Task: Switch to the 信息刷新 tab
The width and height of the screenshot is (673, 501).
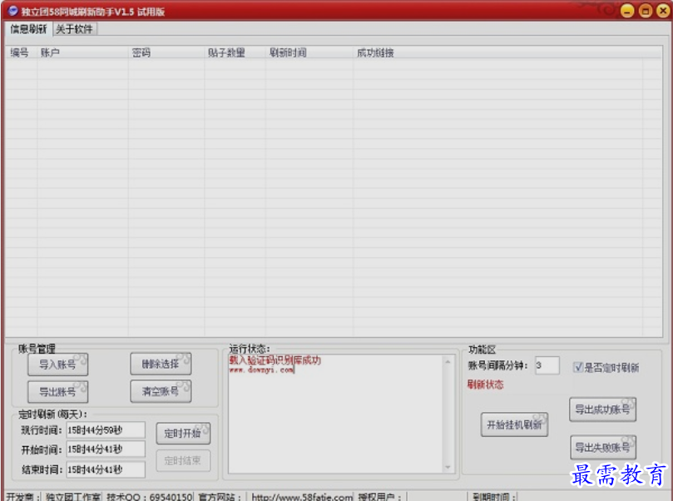Action: coord(28,29)
